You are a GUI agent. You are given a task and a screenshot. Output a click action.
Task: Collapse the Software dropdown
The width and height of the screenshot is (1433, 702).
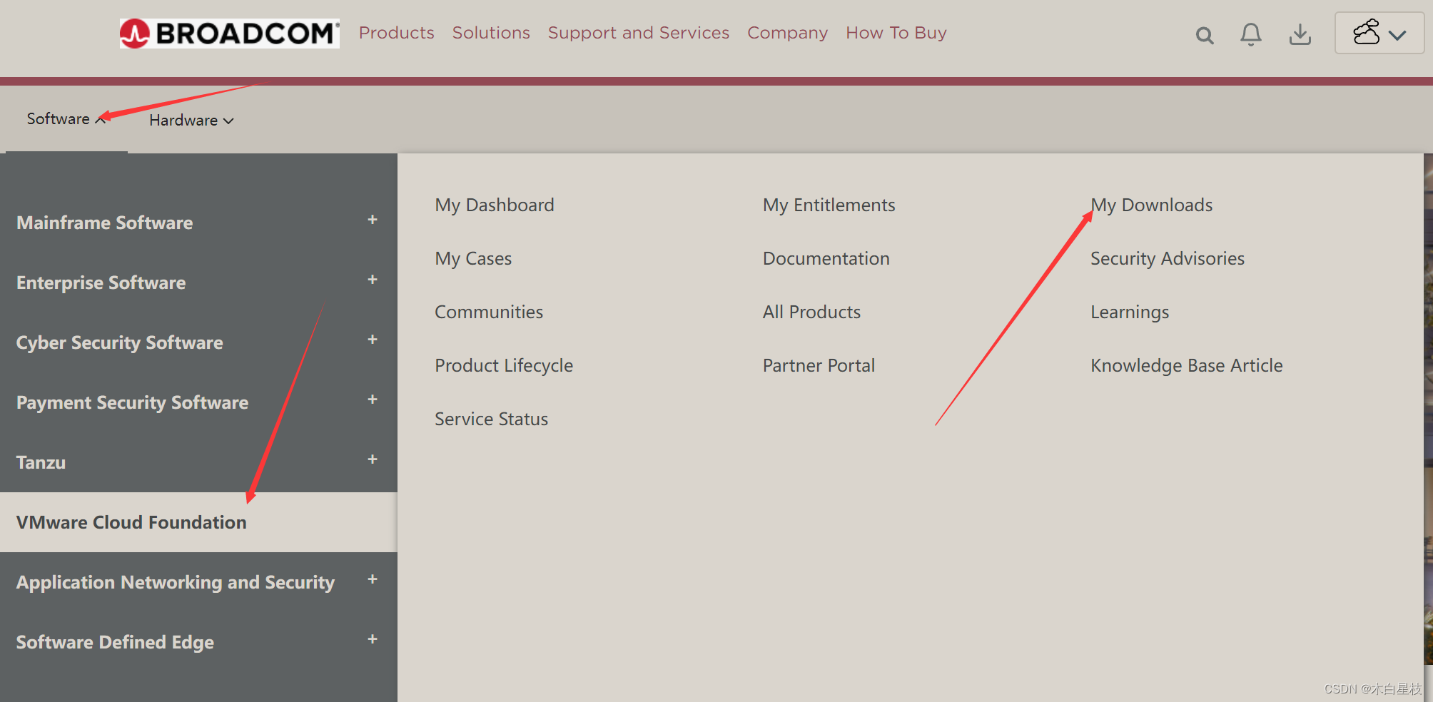click(66, 119)
